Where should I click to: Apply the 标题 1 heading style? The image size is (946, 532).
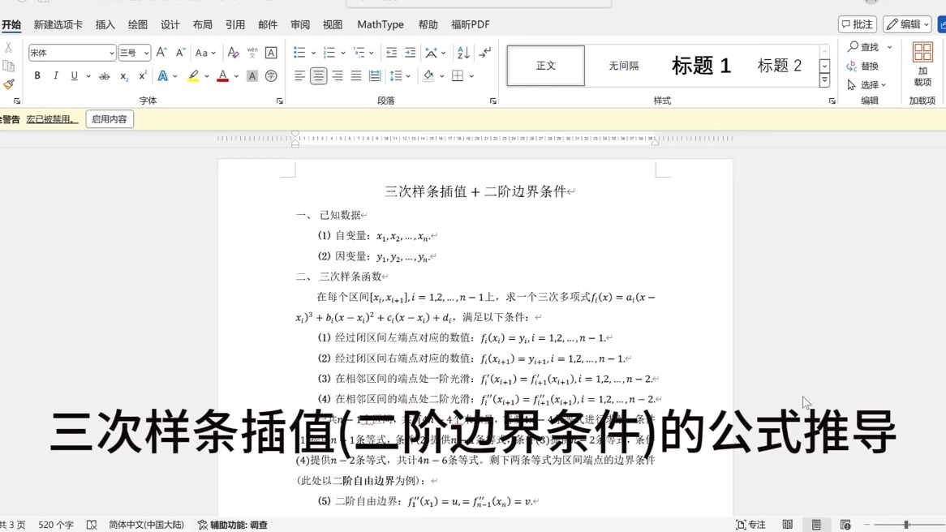point(700,66)
